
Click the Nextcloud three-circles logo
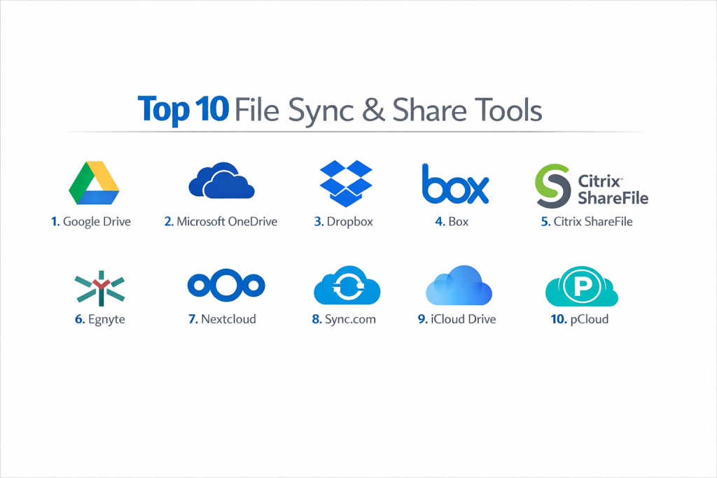click(x=226, y=286)
